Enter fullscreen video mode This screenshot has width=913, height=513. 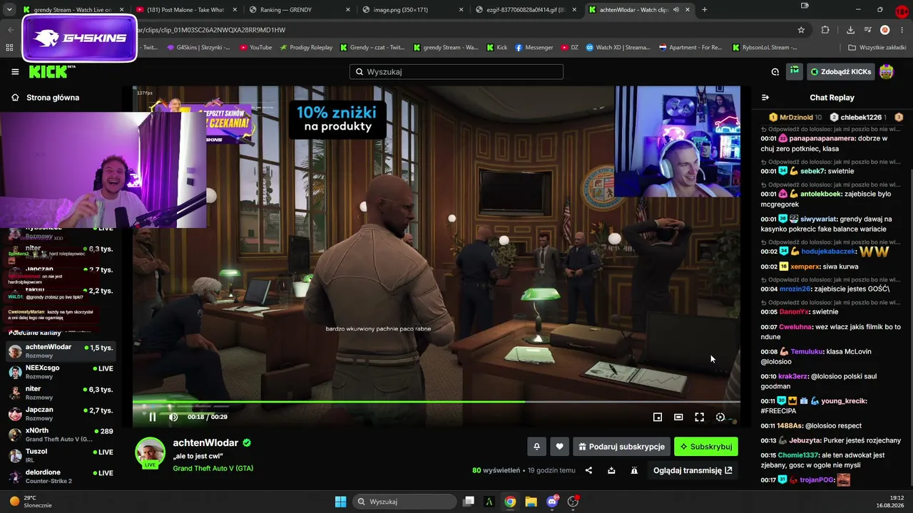click(x=700, y=417)
